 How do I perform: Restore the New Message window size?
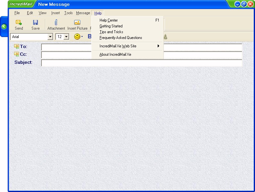click(x=244, y=4)
